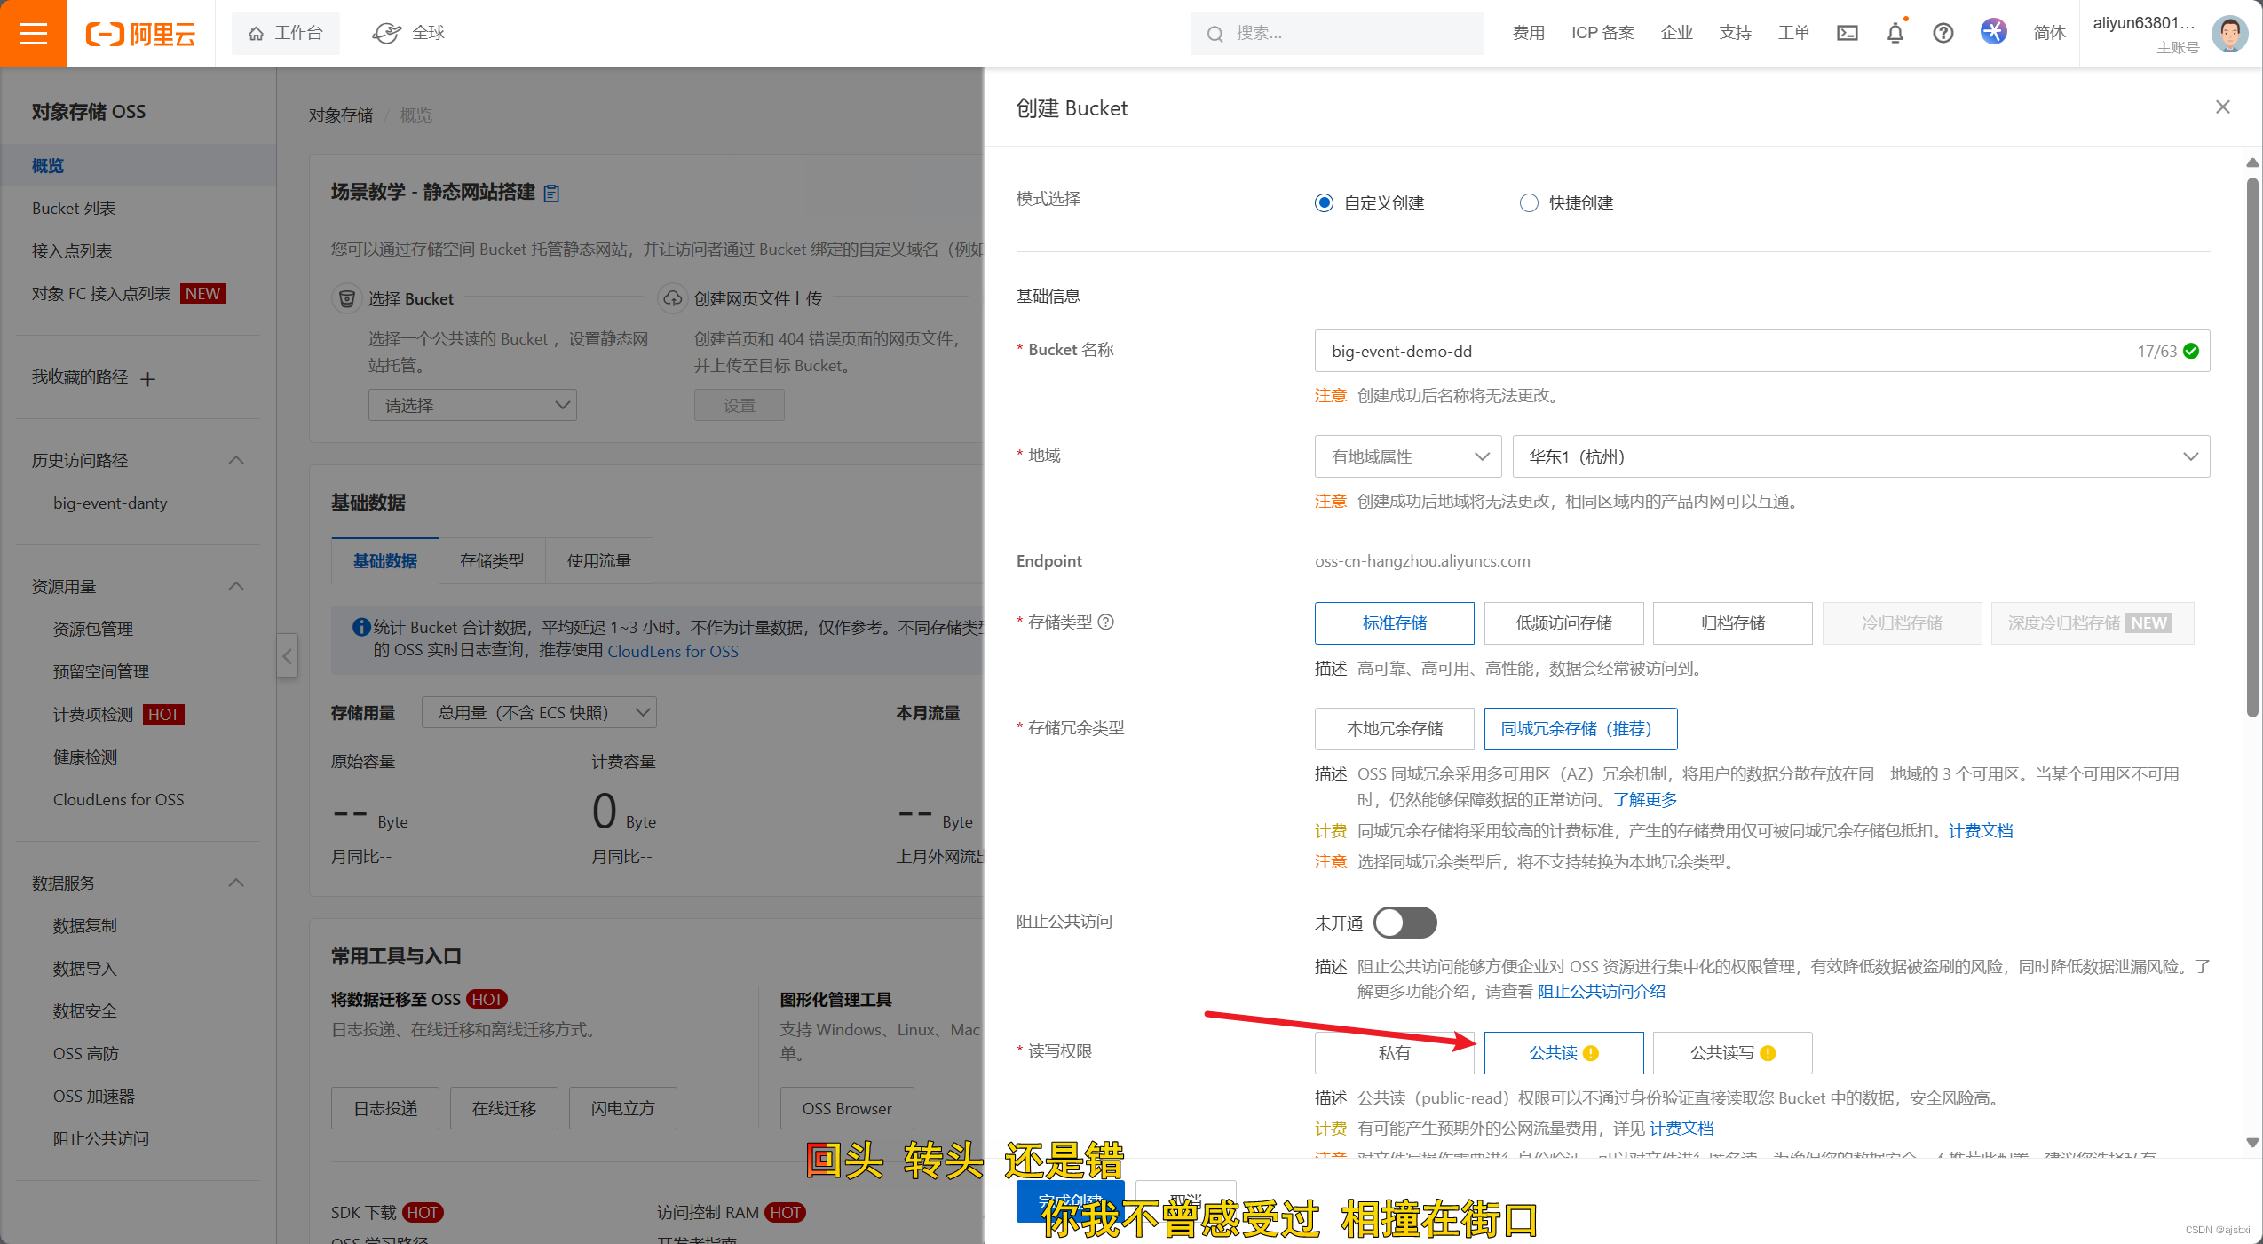Image resolution: width=2263 pixels, height=1244 pixels.
Task: Click the info icon in statistics notice
Action: pyautogui.click(x=360, y=627)
